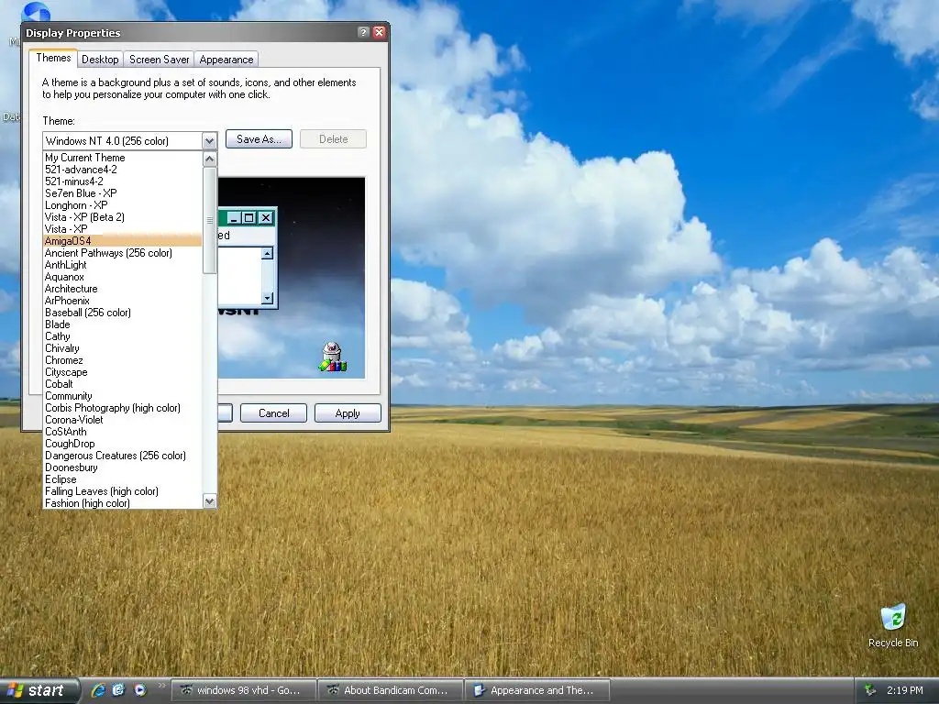
Task: Click the system tray network icon
Action: [x=870, y=690]
